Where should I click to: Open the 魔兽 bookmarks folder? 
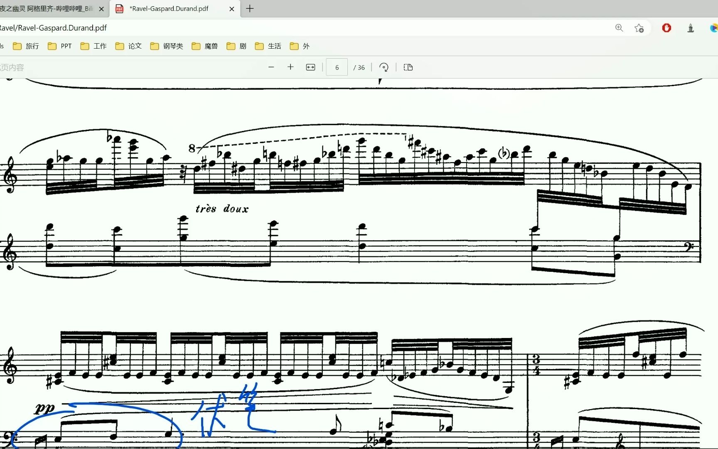point(204,46)
